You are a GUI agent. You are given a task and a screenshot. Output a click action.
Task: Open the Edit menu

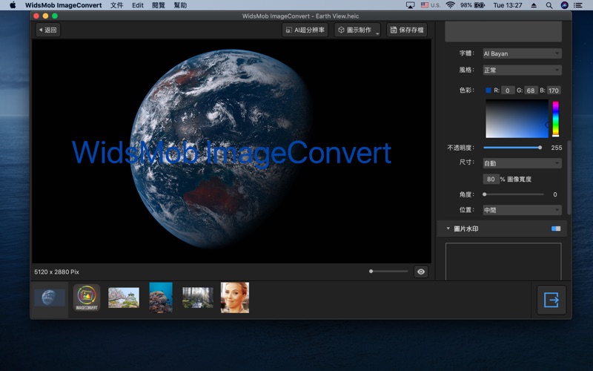(138, 5)
